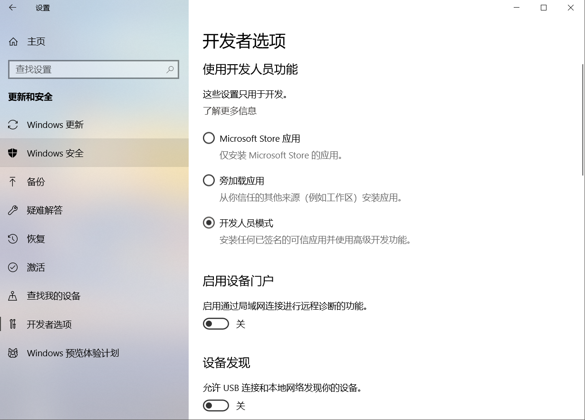The height and width of the screenshot is (420, 585).
Task: Go to 备份 settings
Action: pyautogui.click(x=94, y=182)
